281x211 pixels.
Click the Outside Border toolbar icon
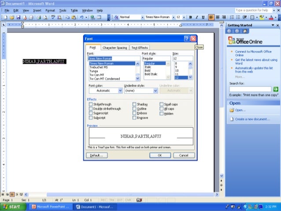pyautogui.click(x=252, y=17)
